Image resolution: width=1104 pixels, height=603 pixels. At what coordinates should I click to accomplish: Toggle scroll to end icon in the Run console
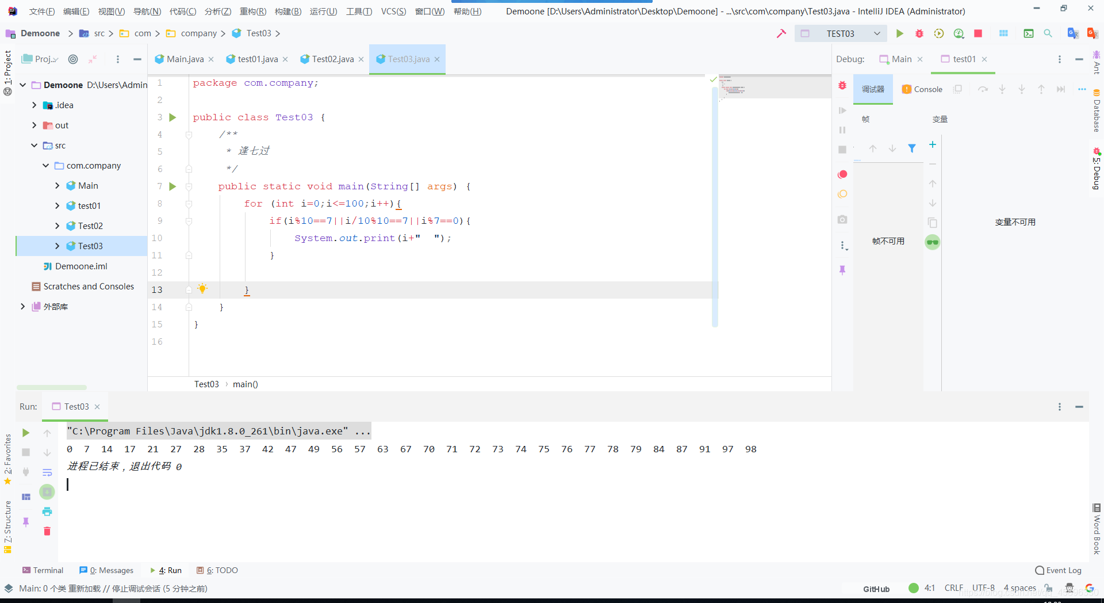coord(47,492)
